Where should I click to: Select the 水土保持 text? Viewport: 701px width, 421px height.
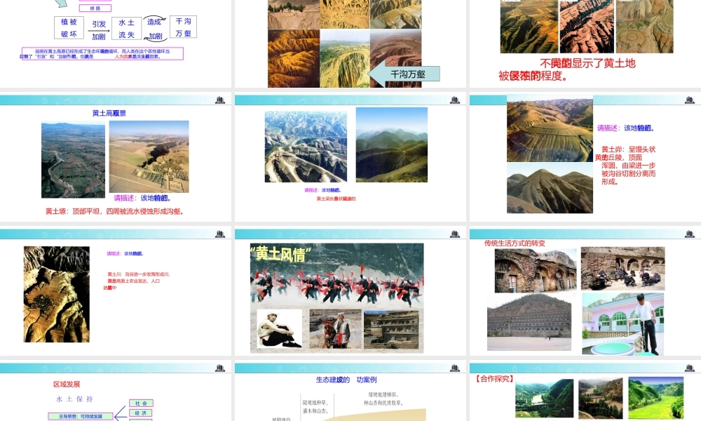[75, 399]
